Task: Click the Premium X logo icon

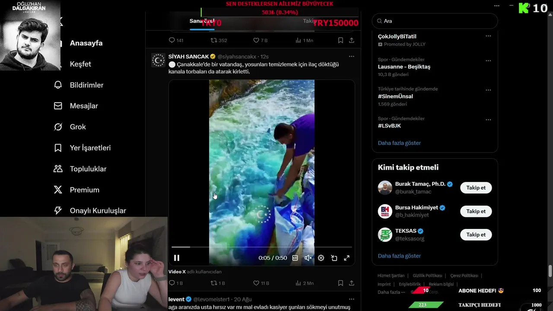Action: pyautogui.click(x=58, y=190)
